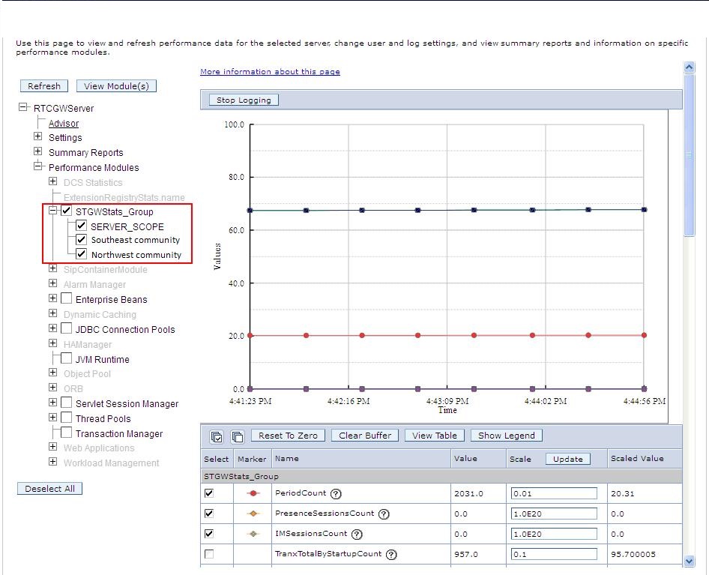Click the Refresh button
The width and height of the screenshot is (709, 575).
pos(43,85)
